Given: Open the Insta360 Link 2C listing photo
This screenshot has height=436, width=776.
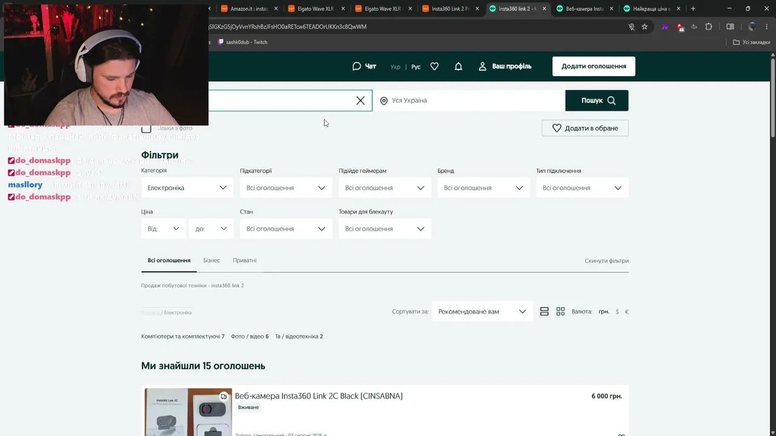Looking at the screenshot, I should 188,412.
